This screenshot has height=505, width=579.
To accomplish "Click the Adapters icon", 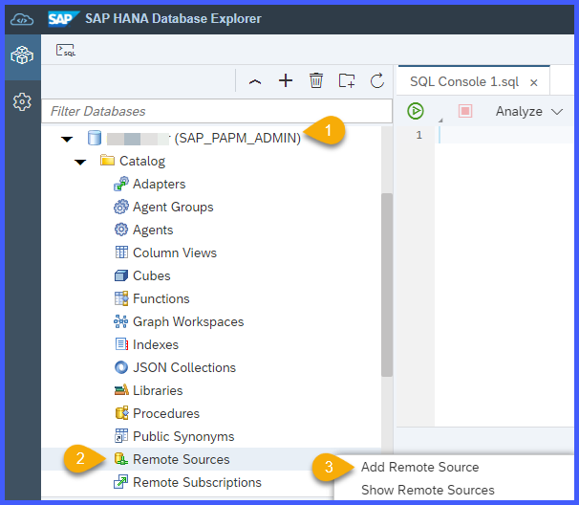I will (x=121, y=184).
